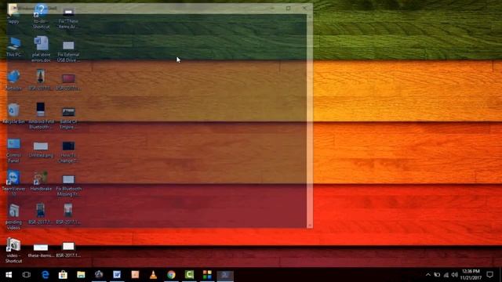Launch TeamViewer from the desktop

(13, 183)
